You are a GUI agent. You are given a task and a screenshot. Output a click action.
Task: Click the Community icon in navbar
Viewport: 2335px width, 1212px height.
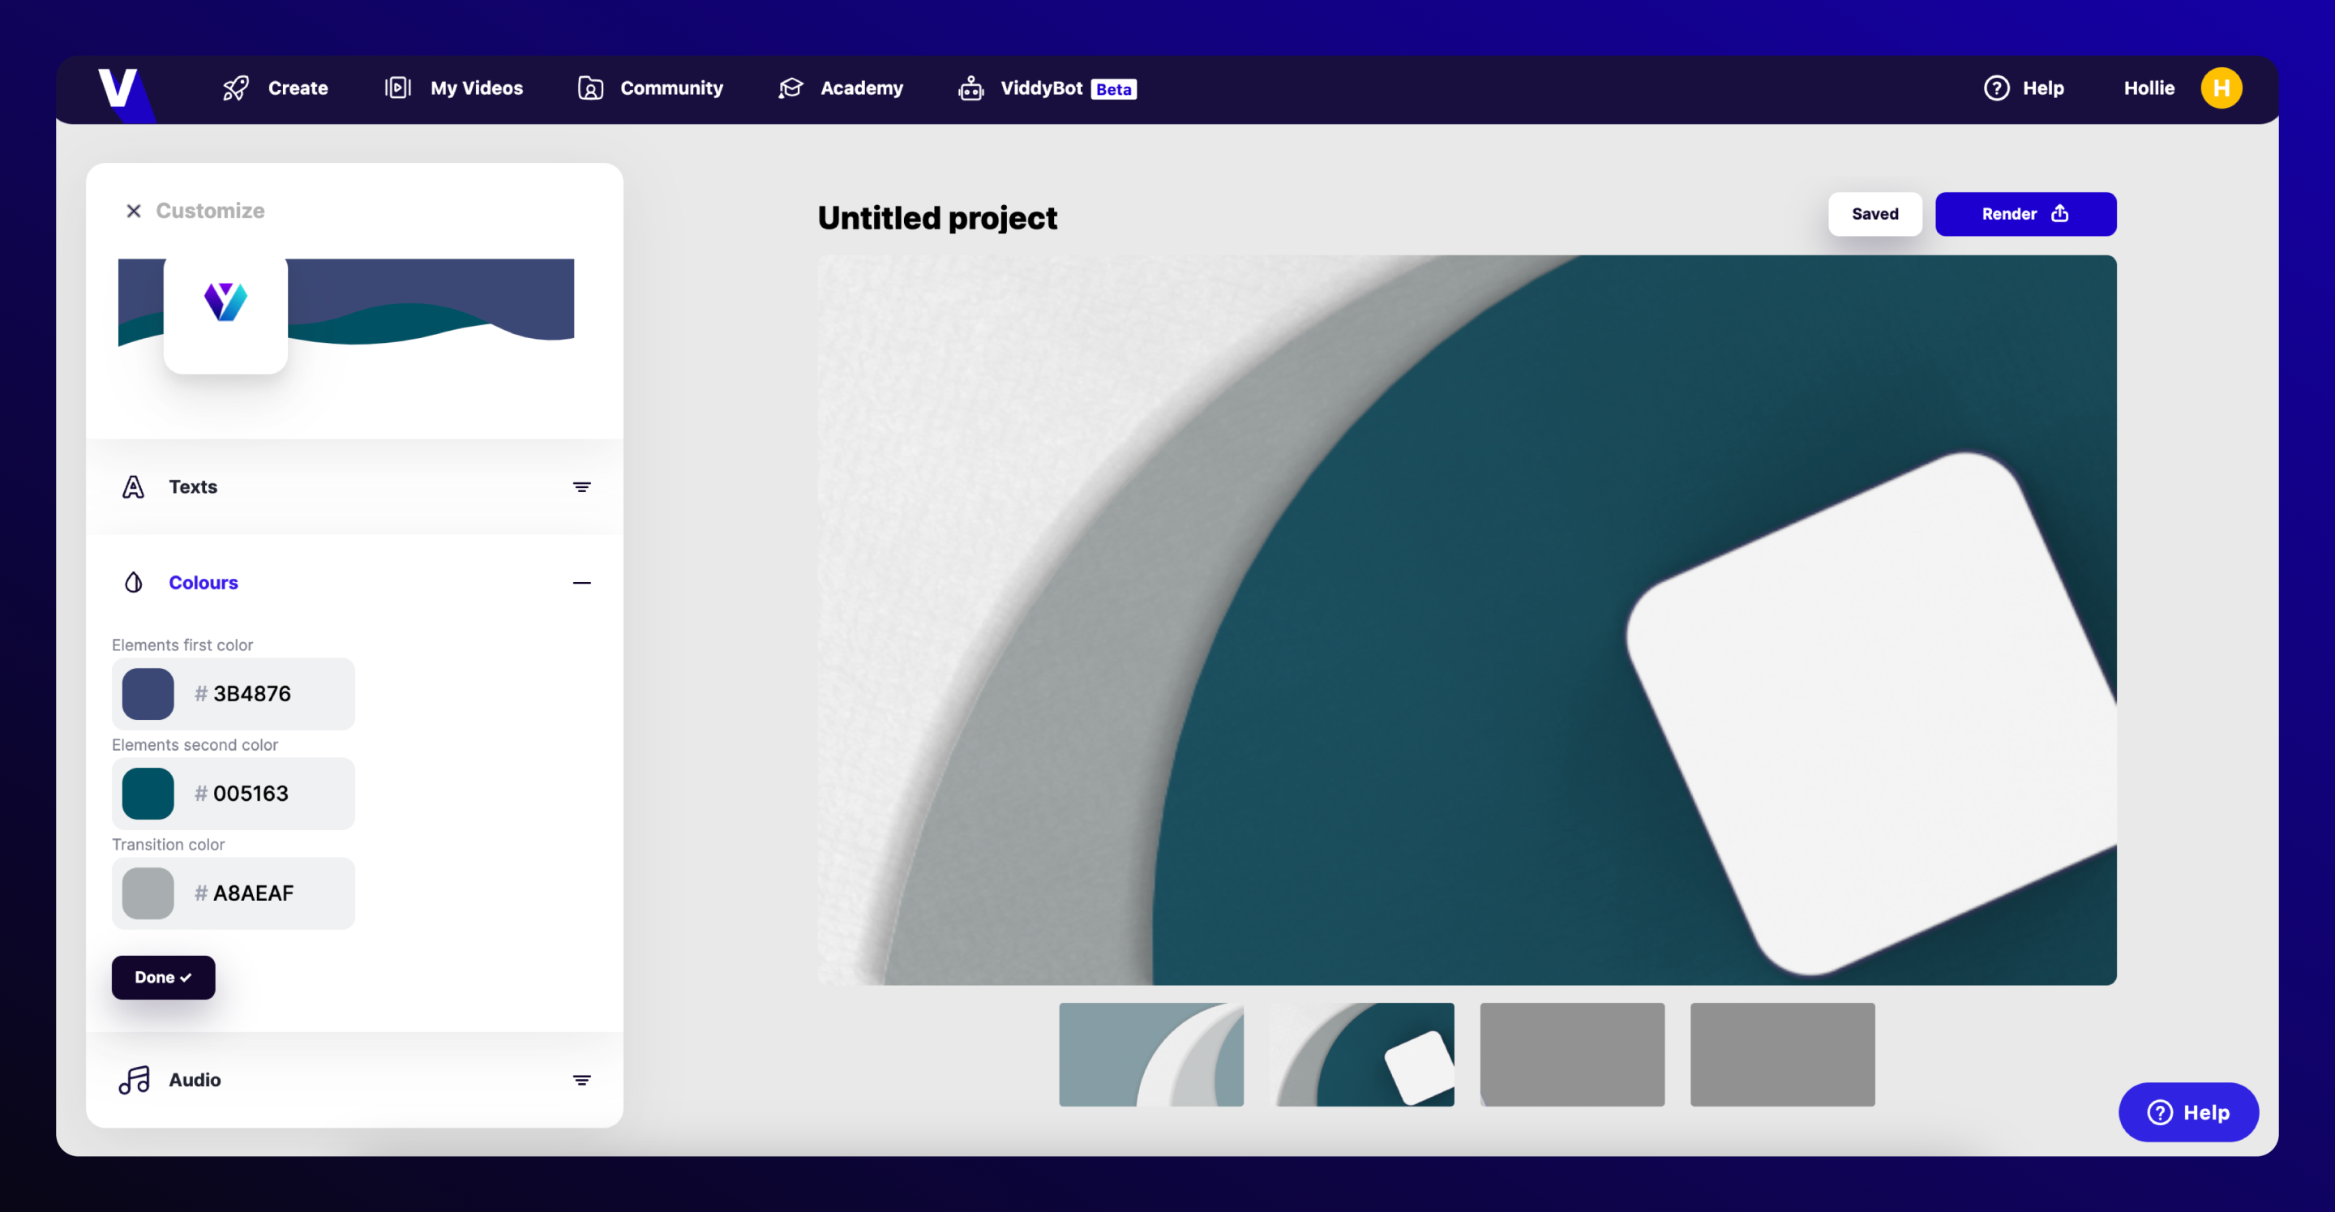[591, 88]
